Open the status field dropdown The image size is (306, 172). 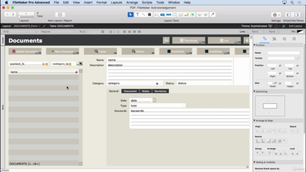231,83
